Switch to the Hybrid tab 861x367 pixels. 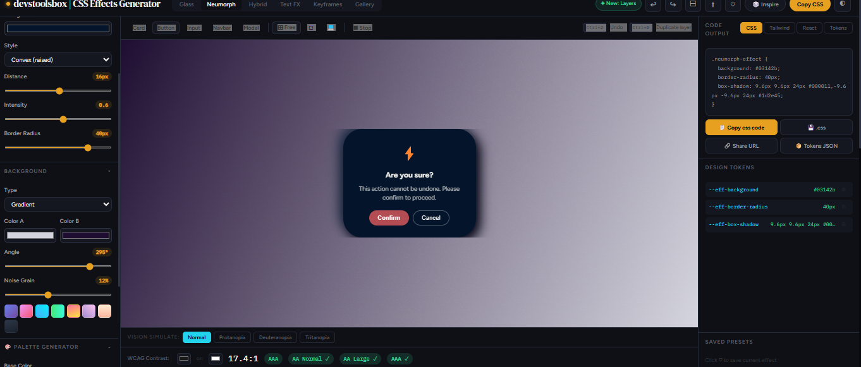click(x=257, y=4)
